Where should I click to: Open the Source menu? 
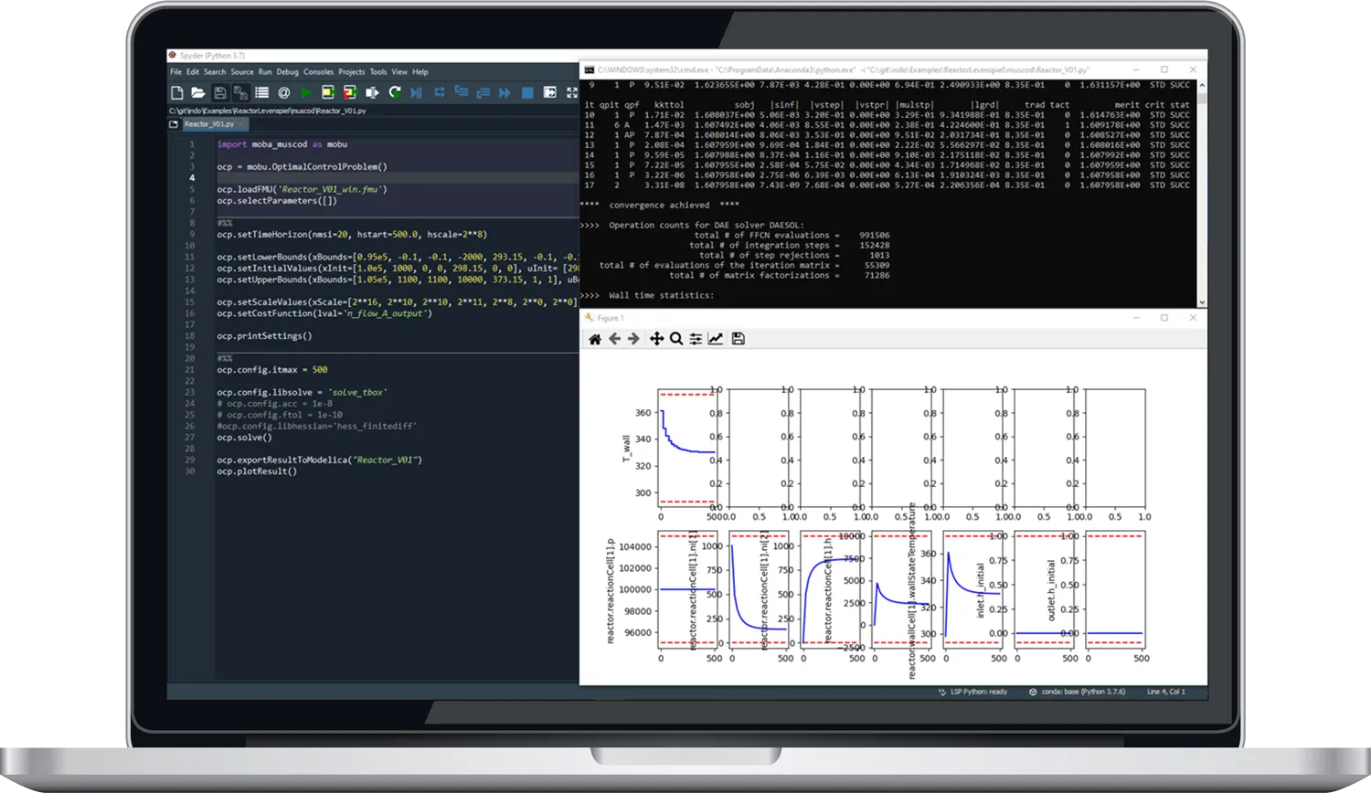click(x=242, y=72)
